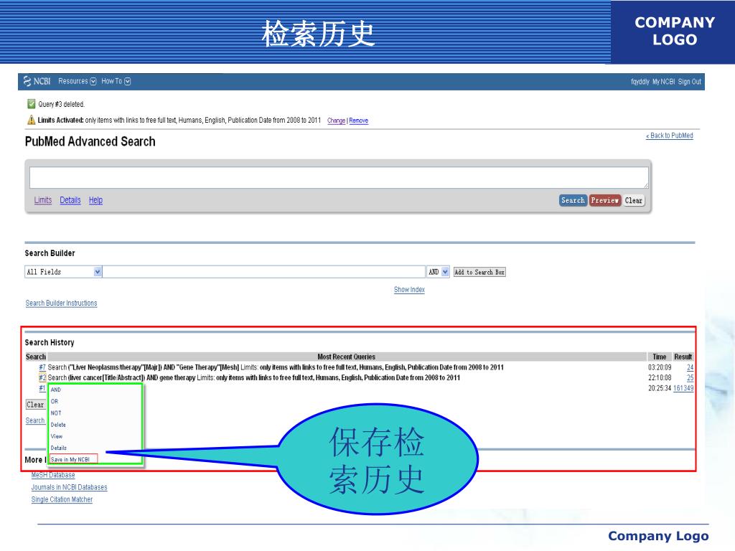Image resolution: width=735 pixels, height=551 pixels.
Task: Click the liver cancer query #2 text
Action: tap(253, 377)
